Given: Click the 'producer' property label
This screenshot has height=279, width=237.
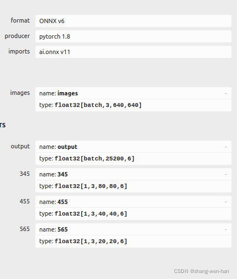Looking at the screenshot, I should coord(17,36).
